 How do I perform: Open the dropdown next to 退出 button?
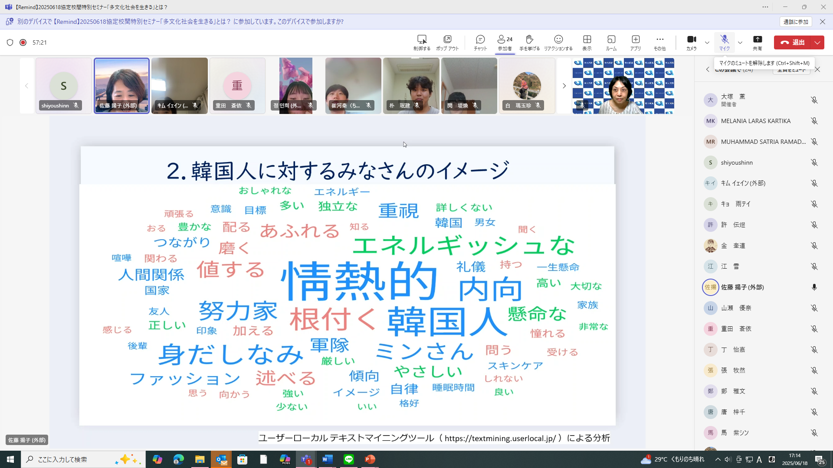coord(817,42)
